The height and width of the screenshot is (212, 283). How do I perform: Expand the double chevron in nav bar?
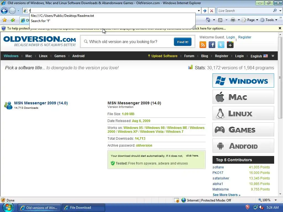273,56
